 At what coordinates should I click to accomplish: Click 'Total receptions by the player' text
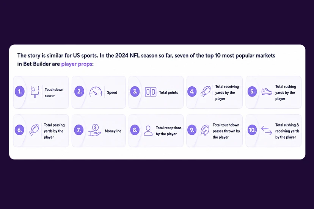pos(168,131)
